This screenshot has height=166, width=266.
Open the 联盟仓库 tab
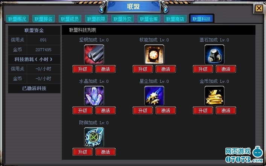[x=149, y=19]
